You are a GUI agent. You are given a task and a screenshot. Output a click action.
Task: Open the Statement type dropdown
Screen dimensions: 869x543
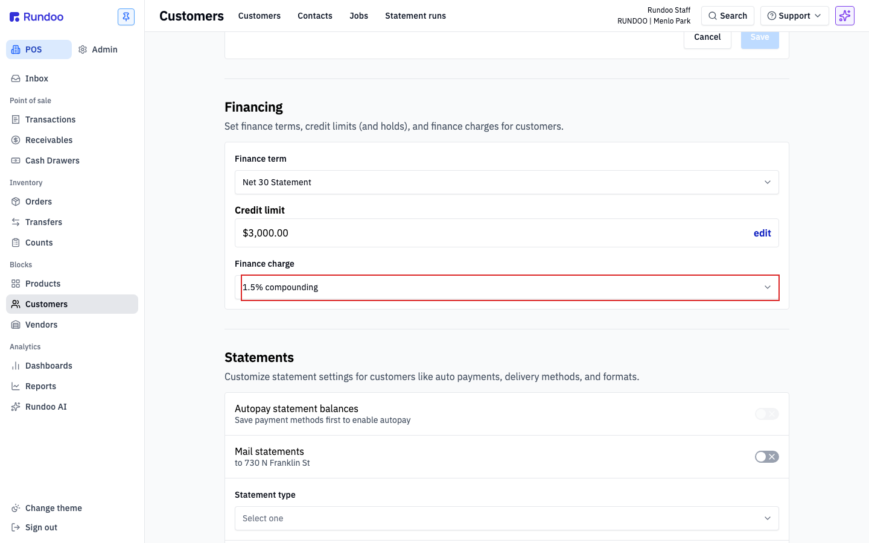[x=507, y=518]
